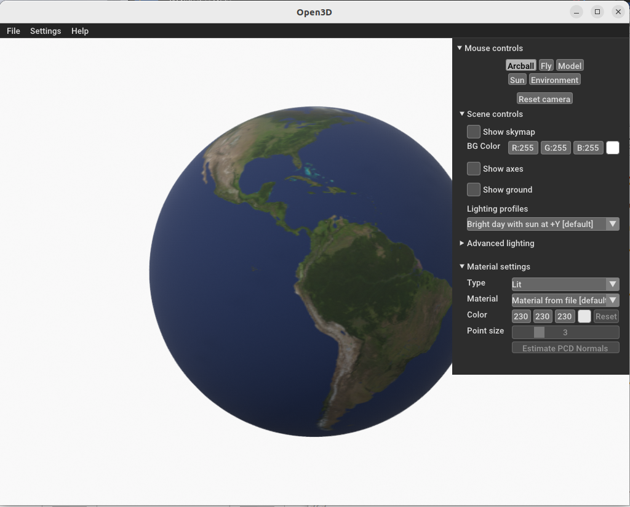This screenshot has width=630, height=507.
Task: Click the Reset camera button
Action: 544,99
